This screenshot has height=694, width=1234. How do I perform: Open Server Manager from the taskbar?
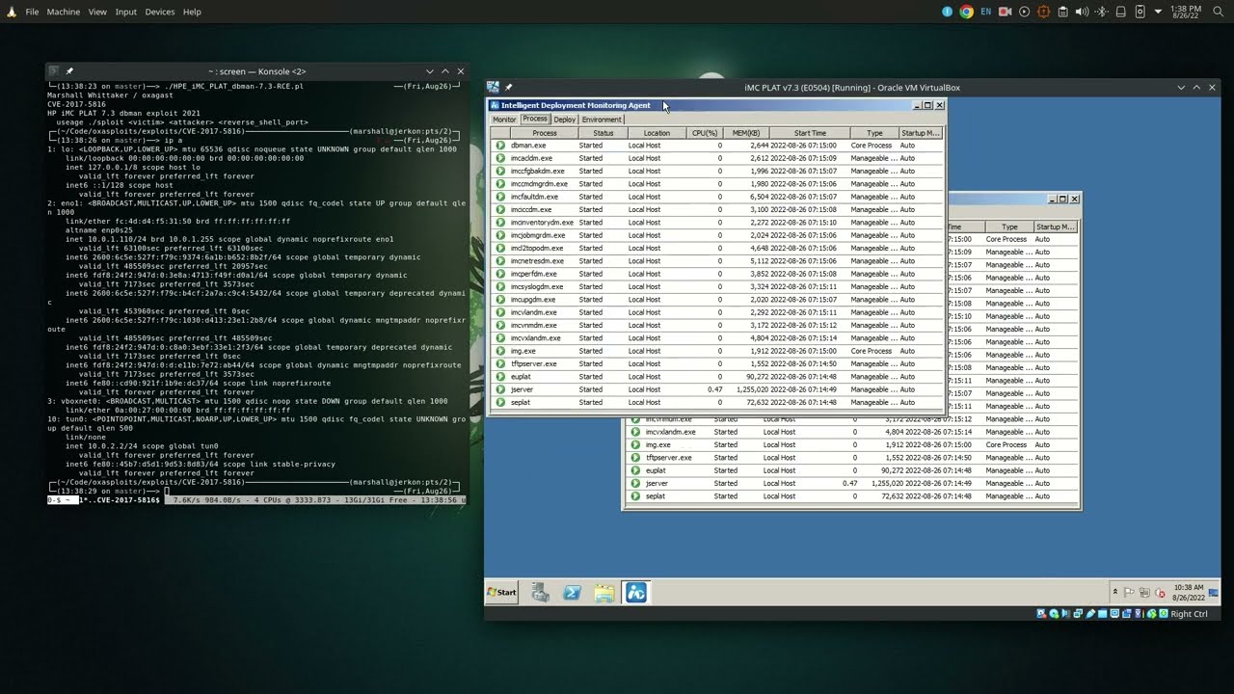pos(540,592)
